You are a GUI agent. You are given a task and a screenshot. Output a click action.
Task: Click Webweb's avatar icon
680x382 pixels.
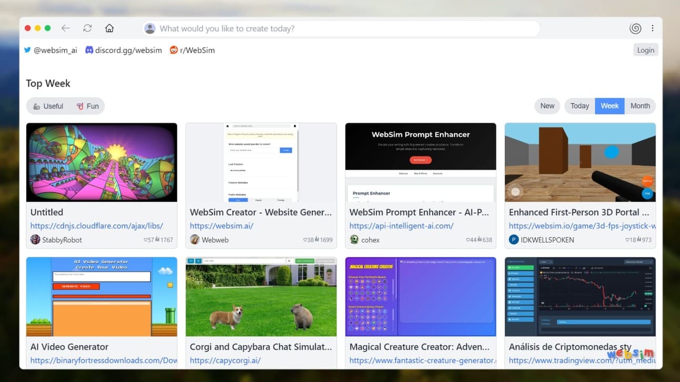click(x=195, y=240)
